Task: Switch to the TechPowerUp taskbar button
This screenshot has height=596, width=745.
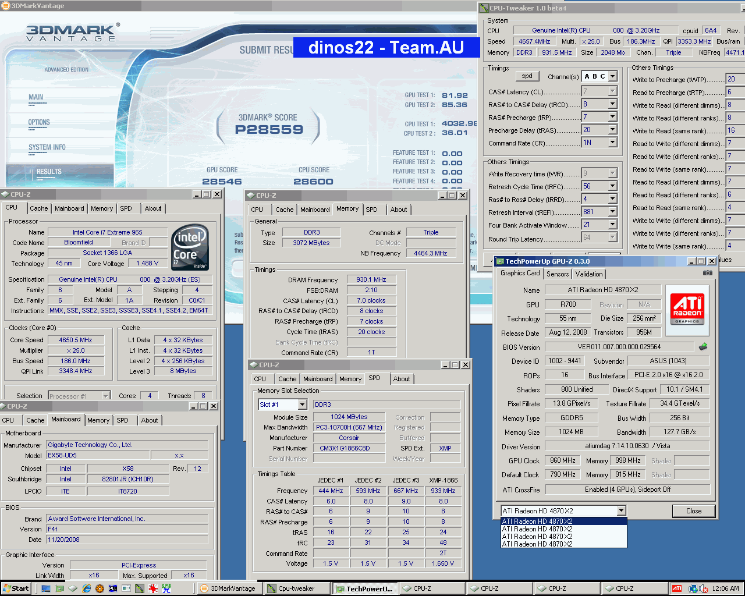Action: pos(365,588)
